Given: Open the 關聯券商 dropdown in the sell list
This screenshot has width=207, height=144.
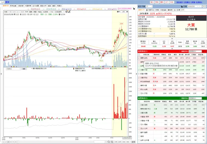Looking at the screenshot, I should [195, 98].
